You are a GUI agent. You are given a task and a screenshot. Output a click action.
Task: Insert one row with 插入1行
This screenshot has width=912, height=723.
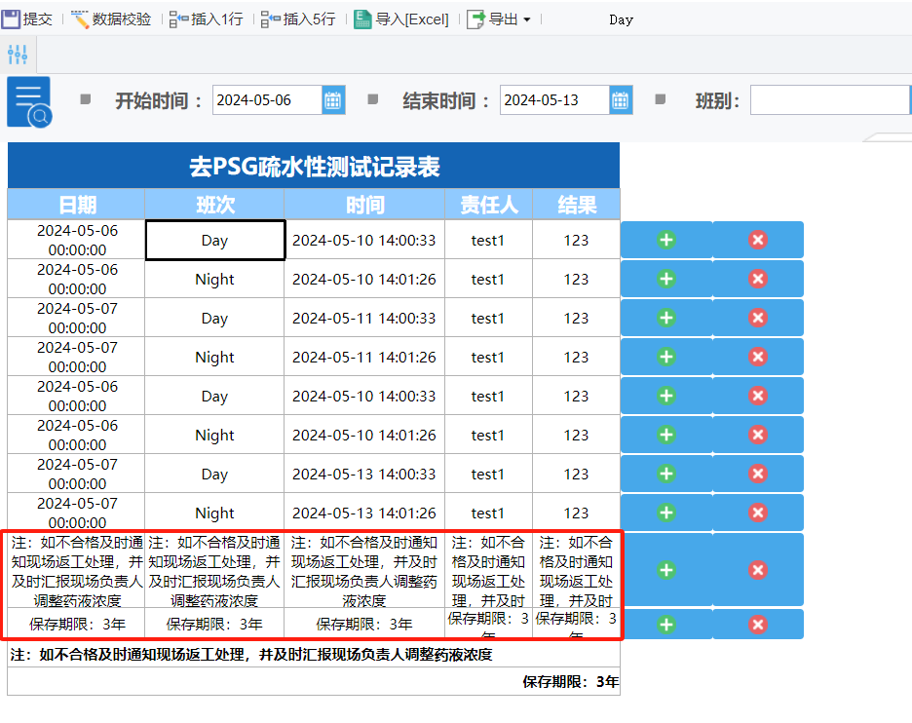point(207,19)
